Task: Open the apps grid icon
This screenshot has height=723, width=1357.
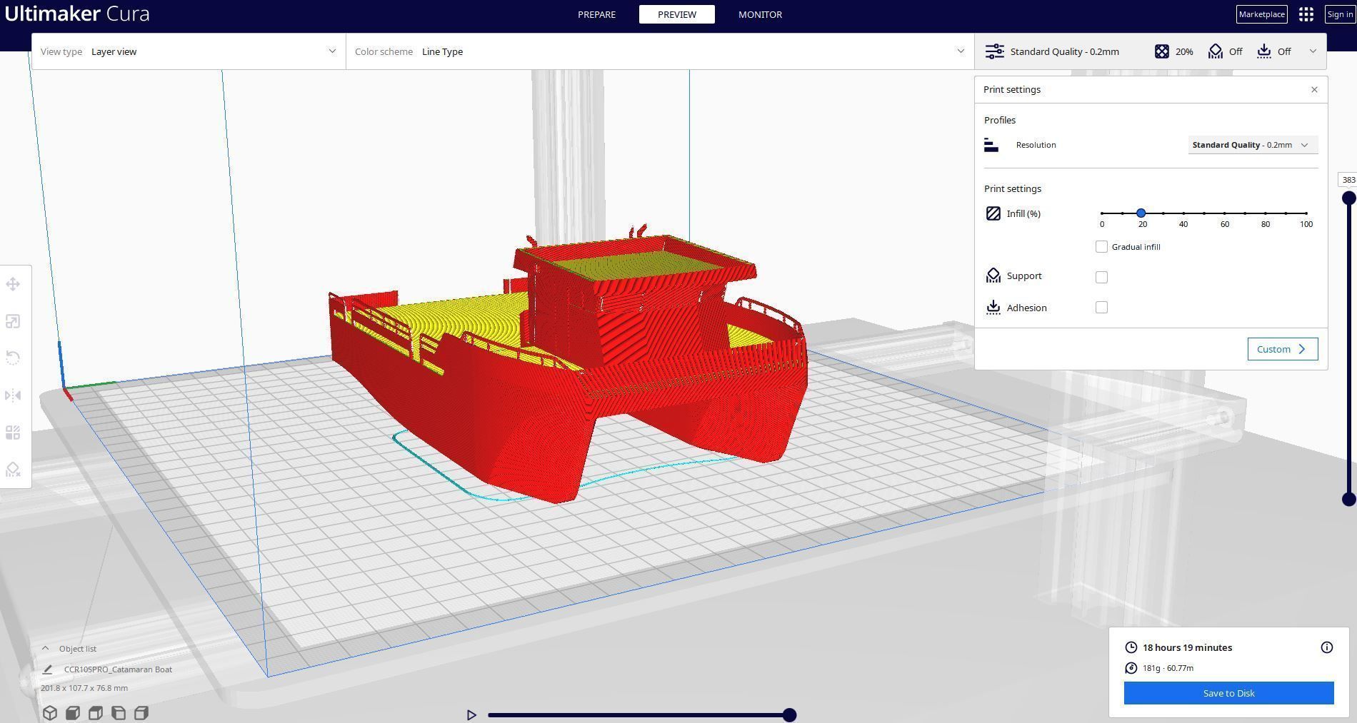Action: click(x=1306, y=14)
